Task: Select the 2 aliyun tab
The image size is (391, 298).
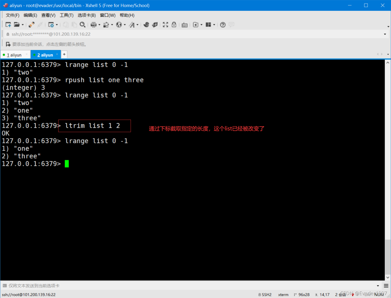Action: coord(45,55)
